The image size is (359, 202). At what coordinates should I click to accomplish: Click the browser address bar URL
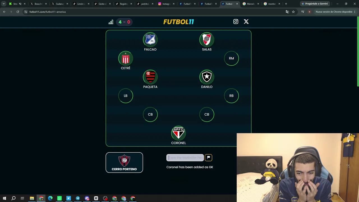coord(47,12)
